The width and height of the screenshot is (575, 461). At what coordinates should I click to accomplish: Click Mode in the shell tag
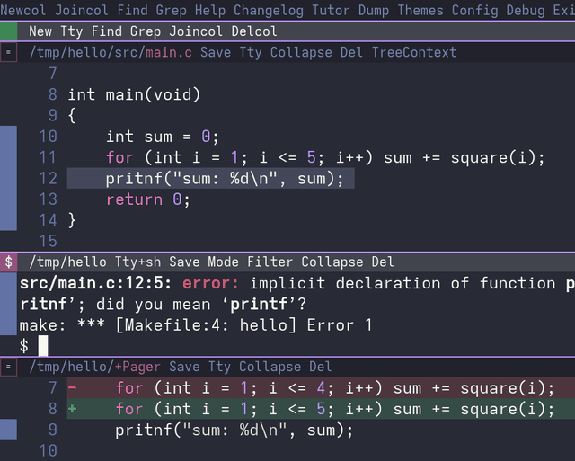224,262
